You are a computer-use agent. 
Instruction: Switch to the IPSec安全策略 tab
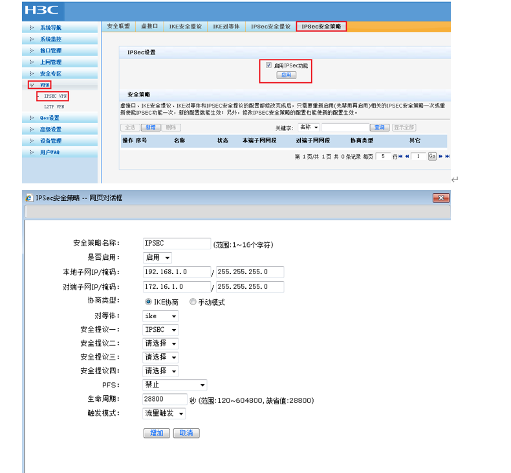(321, 27)
